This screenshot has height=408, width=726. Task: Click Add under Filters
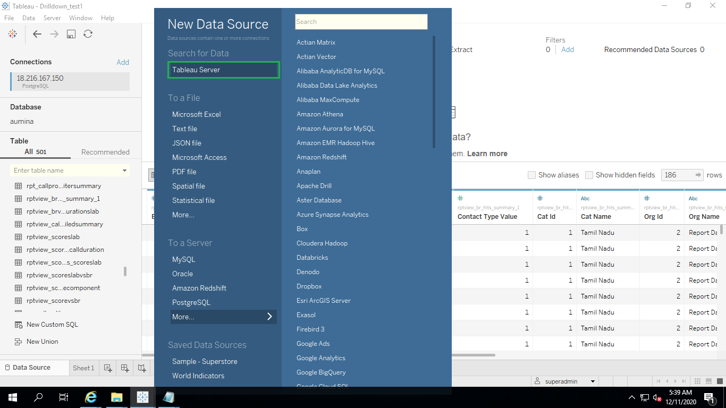(568, 49)
